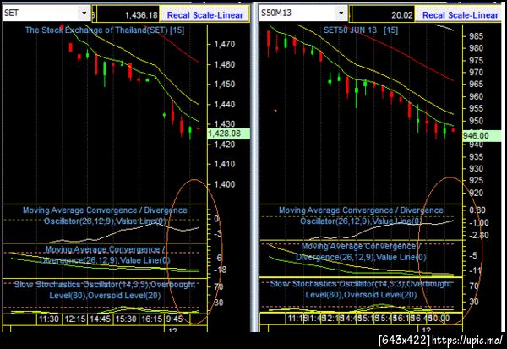Select the Slow Stochastics Oscillator label on SET chart
This screenshot has height=349, width=507.
tap(105, 290)
